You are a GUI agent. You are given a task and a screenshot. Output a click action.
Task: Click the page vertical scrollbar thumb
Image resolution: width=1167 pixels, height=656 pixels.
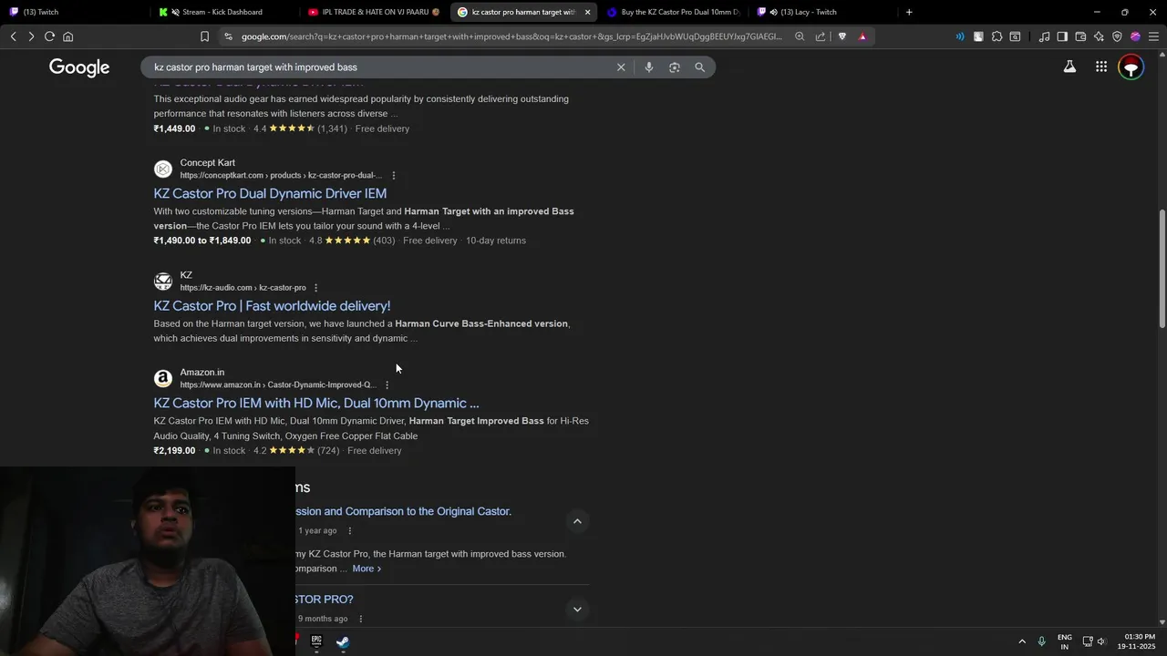click(1162, 270)
